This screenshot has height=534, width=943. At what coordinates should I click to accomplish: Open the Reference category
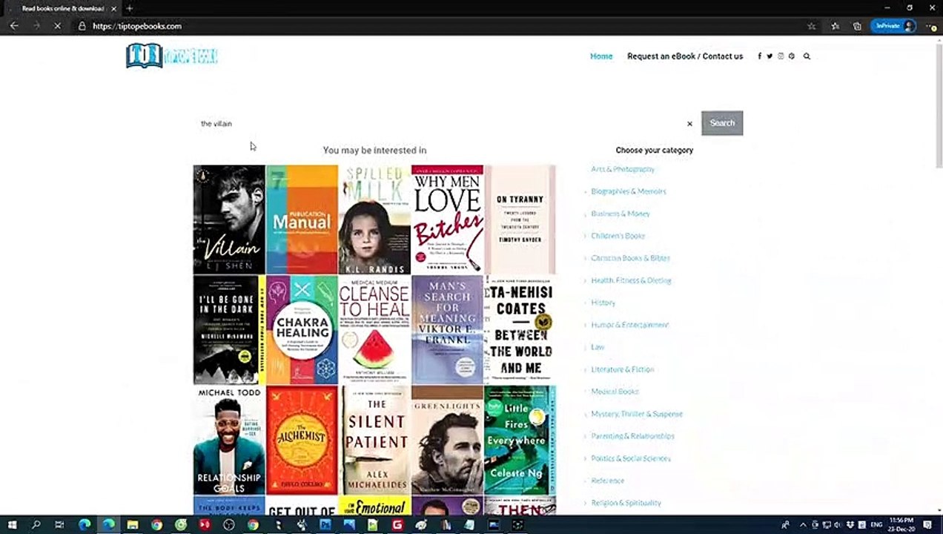click(608, 481)
